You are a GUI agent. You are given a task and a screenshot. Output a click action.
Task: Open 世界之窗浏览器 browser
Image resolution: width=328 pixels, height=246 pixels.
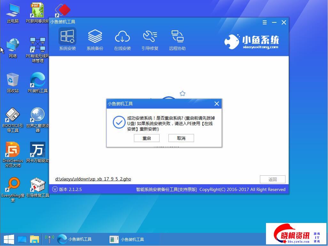click(x=37, y=115)
